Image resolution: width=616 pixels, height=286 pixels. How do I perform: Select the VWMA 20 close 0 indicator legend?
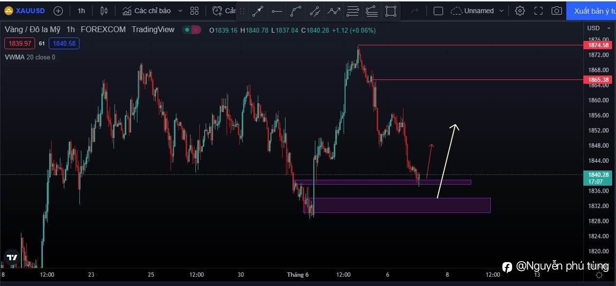point(30,57)
